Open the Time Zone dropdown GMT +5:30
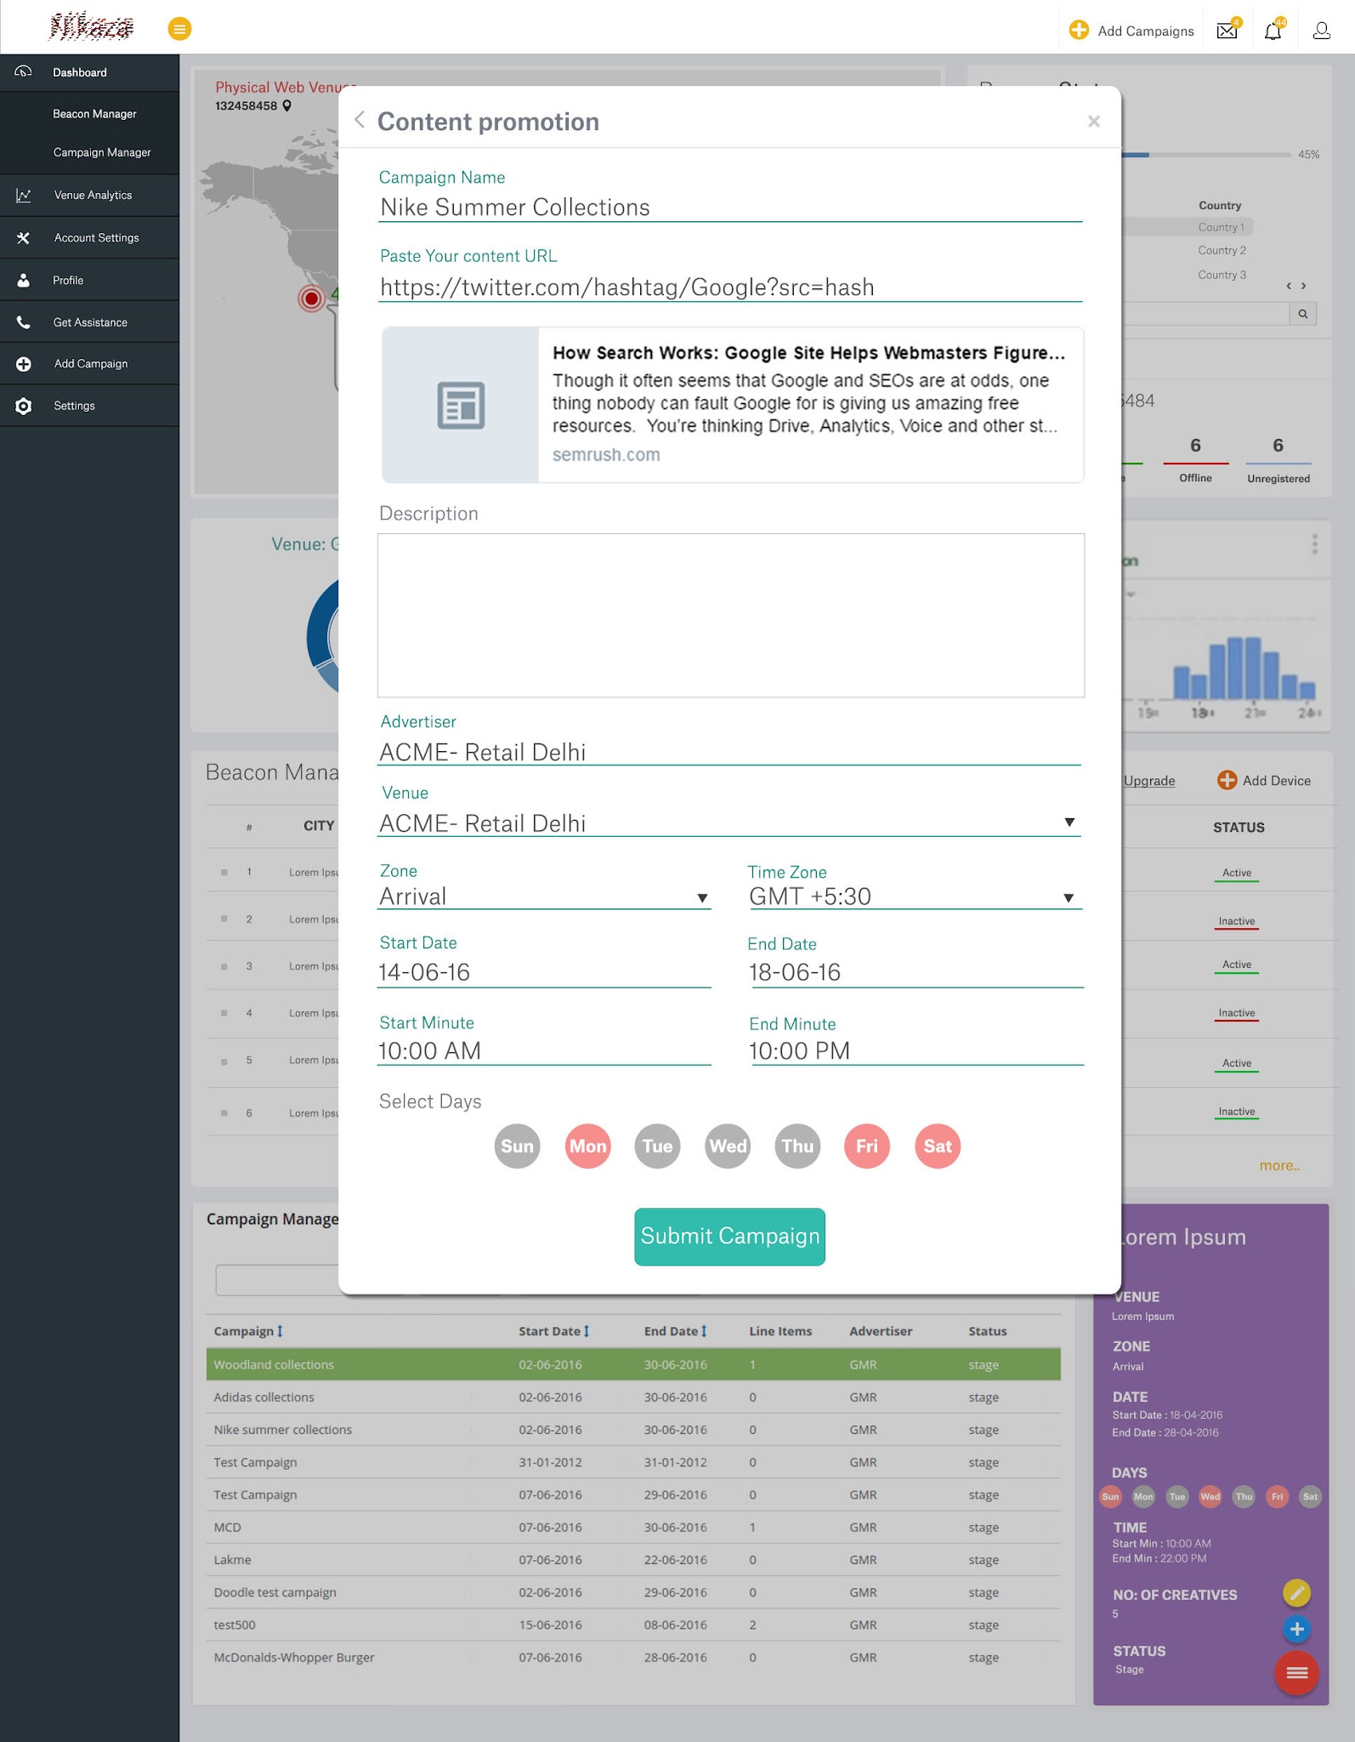The height and width of the screenshot is (1742, 1355). [915, 897]
